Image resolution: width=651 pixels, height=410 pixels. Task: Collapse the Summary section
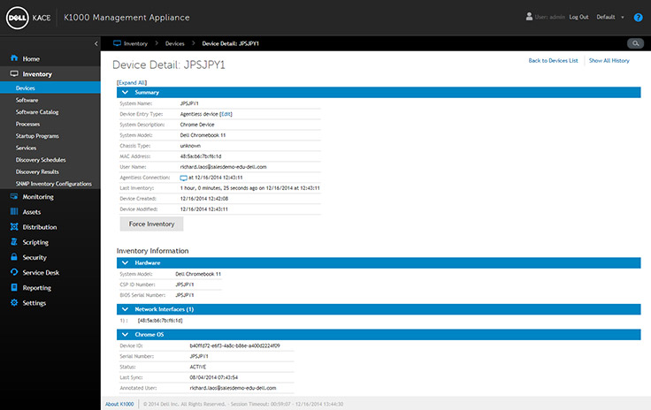point(125,93)
